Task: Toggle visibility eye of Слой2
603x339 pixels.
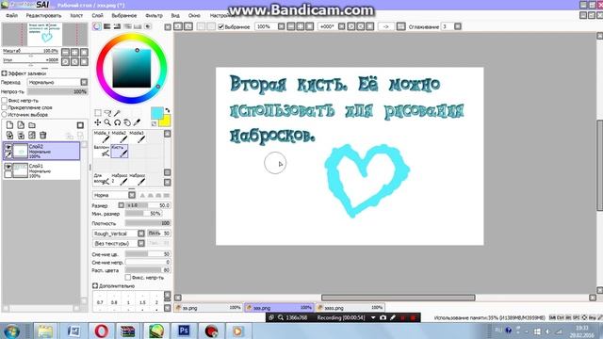Action: pyautogui.click(x=8, y=147)
